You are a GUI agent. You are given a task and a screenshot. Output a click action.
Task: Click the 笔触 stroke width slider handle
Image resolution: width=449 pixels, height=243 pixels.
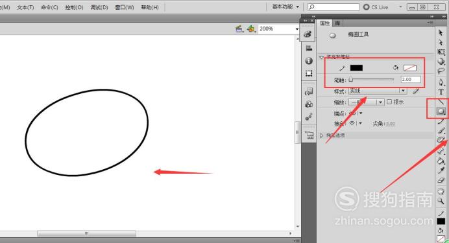pos(351,80)
